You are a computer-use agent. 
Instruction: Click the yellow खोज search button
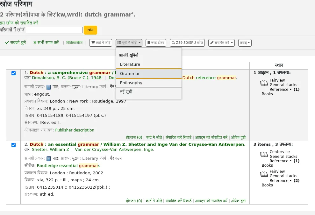[90, 30]
